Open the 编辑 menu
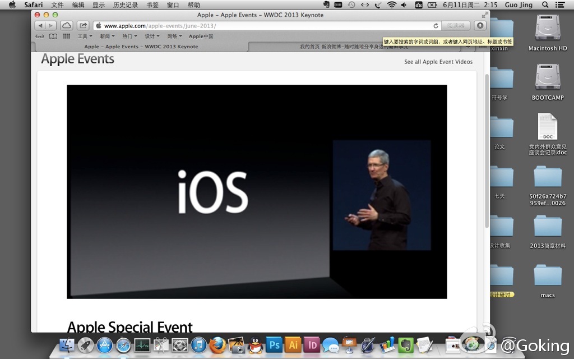 pos(78,4)
